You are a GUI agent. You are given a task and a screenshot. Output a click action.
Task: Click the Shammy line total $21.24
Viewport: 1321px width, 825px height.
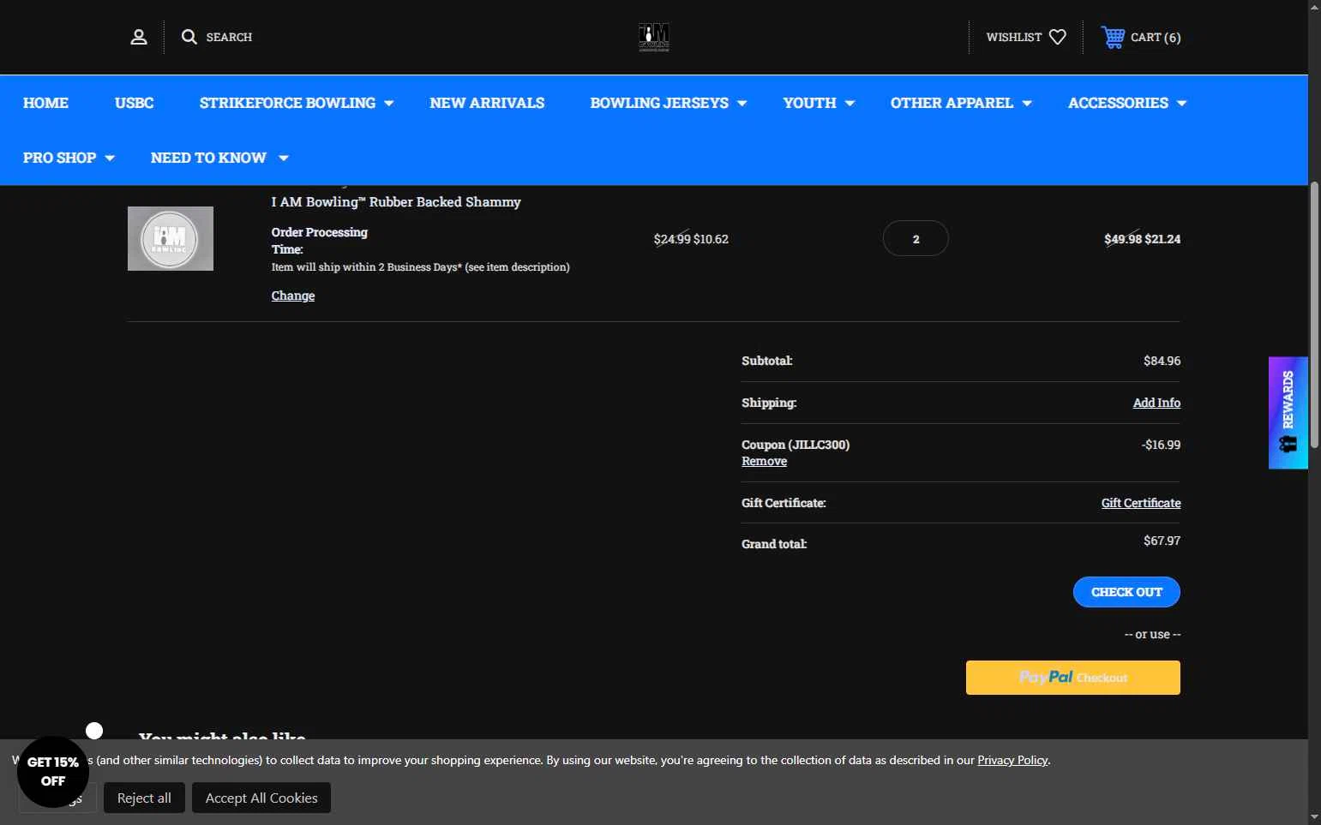click(x=1162, y=239)
